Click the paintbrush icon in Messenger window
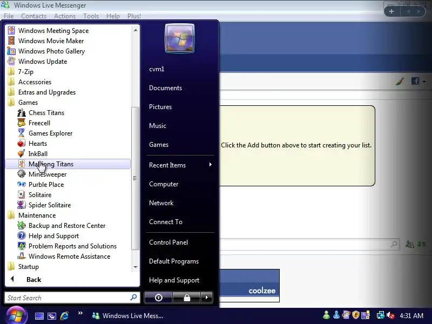 point(400,81)
